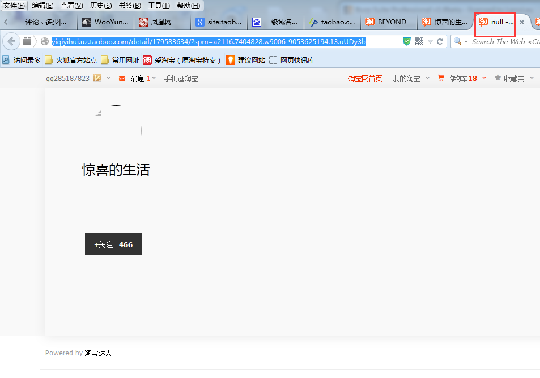The height and width of the screenshot is (378, 540).
Task: Switch to the 二级域名 tab
Action: (x=275, y=22)
